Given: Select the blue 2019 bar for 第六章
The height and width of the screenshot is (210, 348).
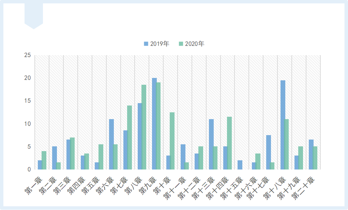Looking at the screenshot, I should tap(111, 144).
